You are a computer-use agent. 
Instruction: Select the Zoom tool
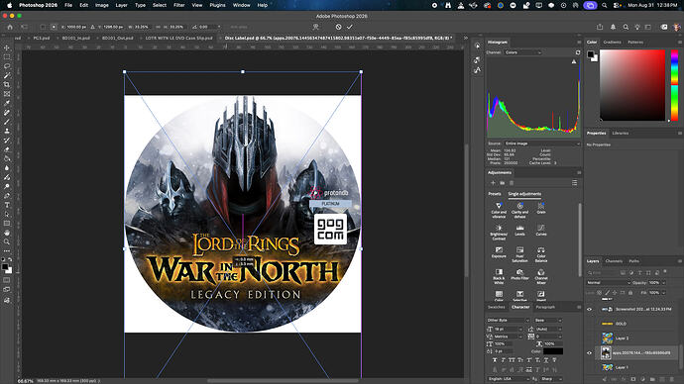click(7, 241)
